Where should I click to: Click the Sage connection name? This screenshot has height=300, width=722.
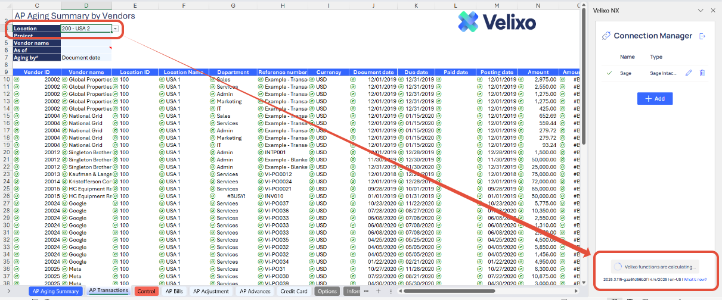pyautogui.click(x=625, y=73)
